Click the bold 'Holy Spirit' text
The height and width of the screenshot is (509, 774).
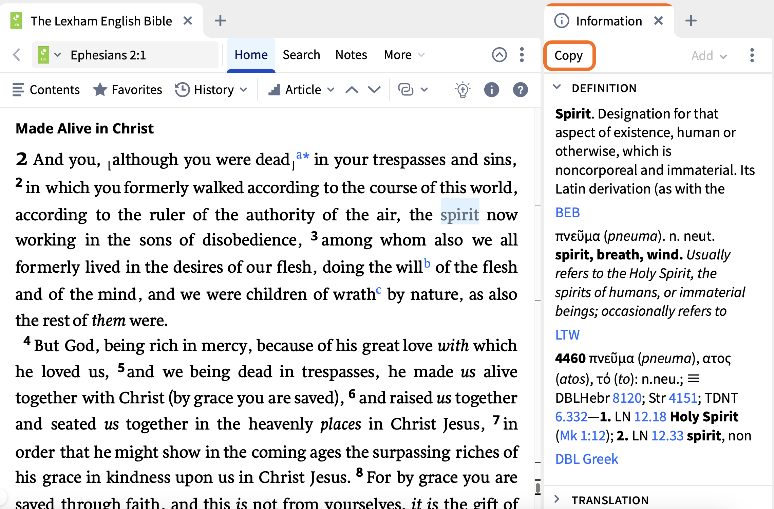[704, 417]
